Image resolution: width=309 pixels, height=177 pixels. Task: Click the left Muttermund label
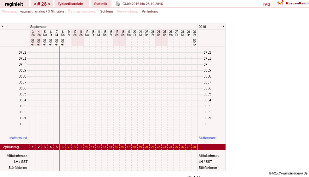coord(18,138)
